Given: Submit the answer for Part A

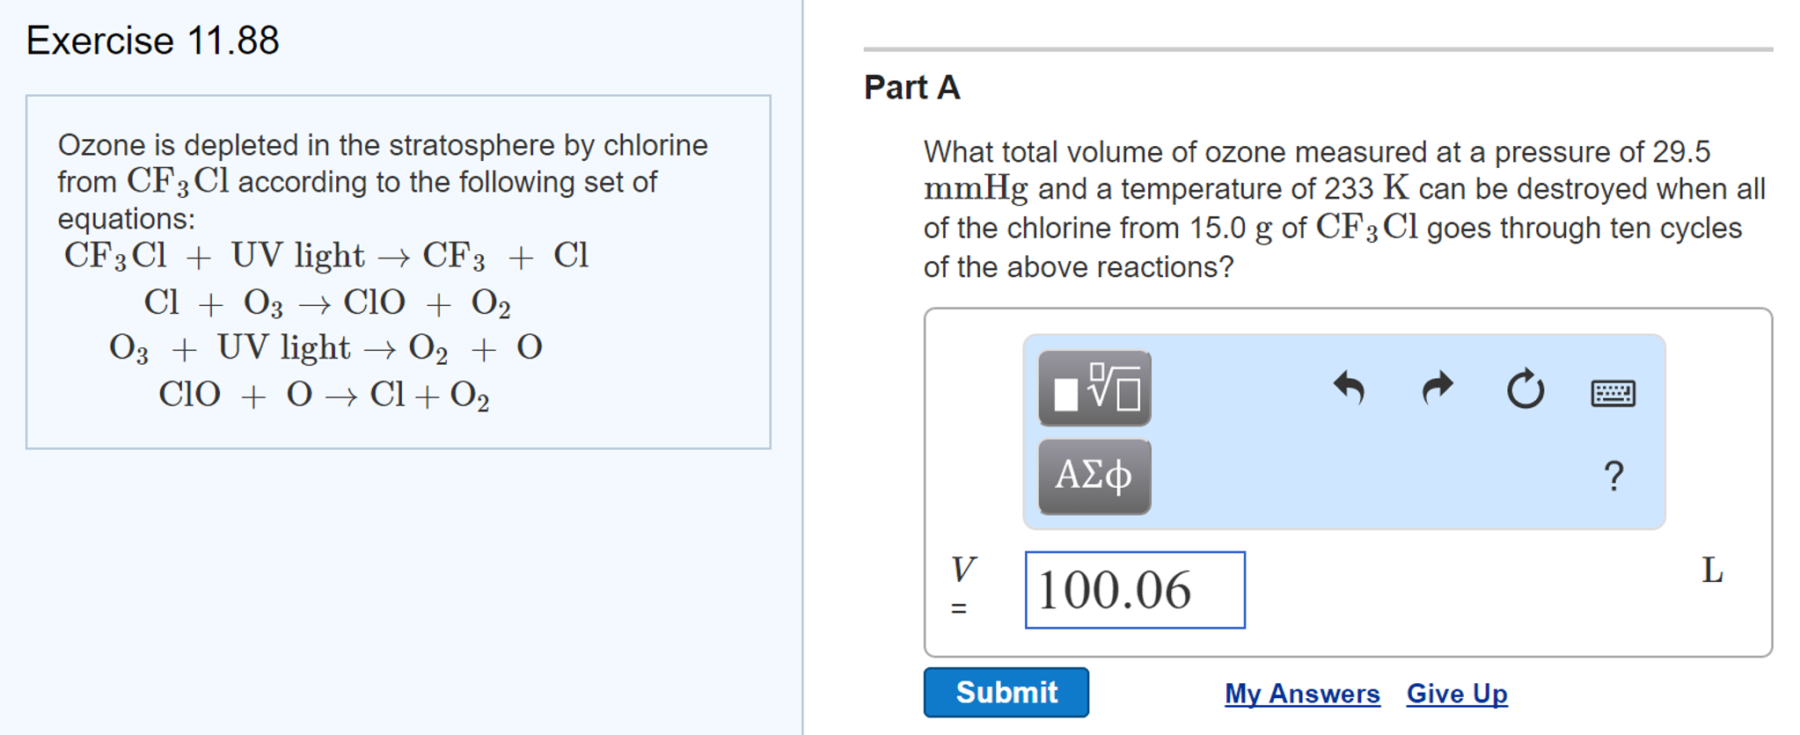Looking at the screenshot, I should (1006, 692).
